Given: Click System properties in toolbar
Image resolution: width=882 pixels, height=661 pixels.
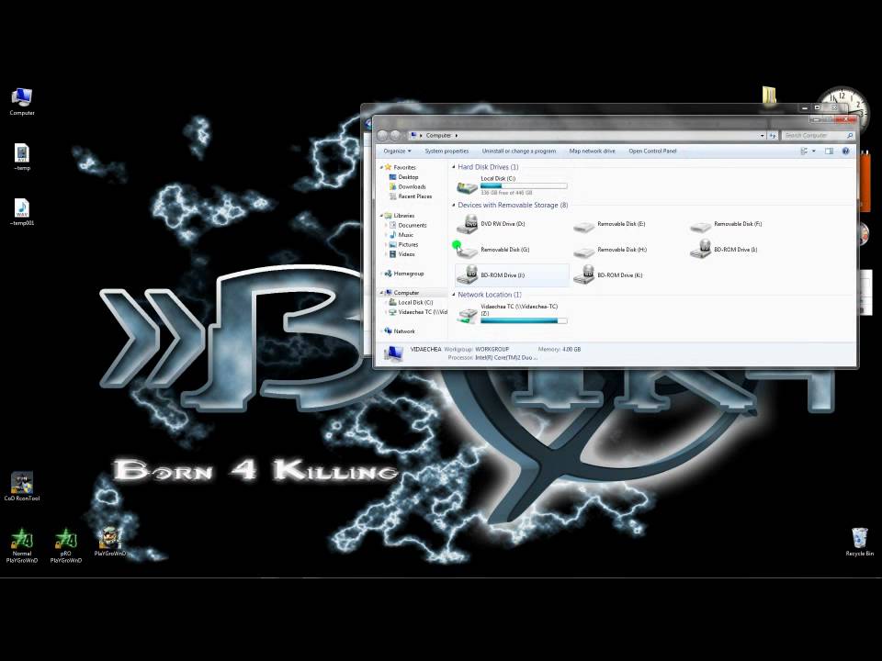Looking at the screenshot, I should [447, 151].
